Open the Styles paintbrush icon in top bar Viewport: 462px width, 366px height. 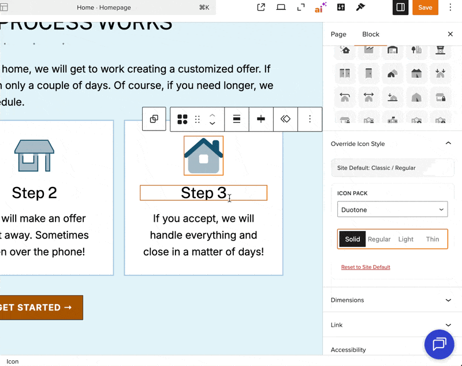point(361,8)
